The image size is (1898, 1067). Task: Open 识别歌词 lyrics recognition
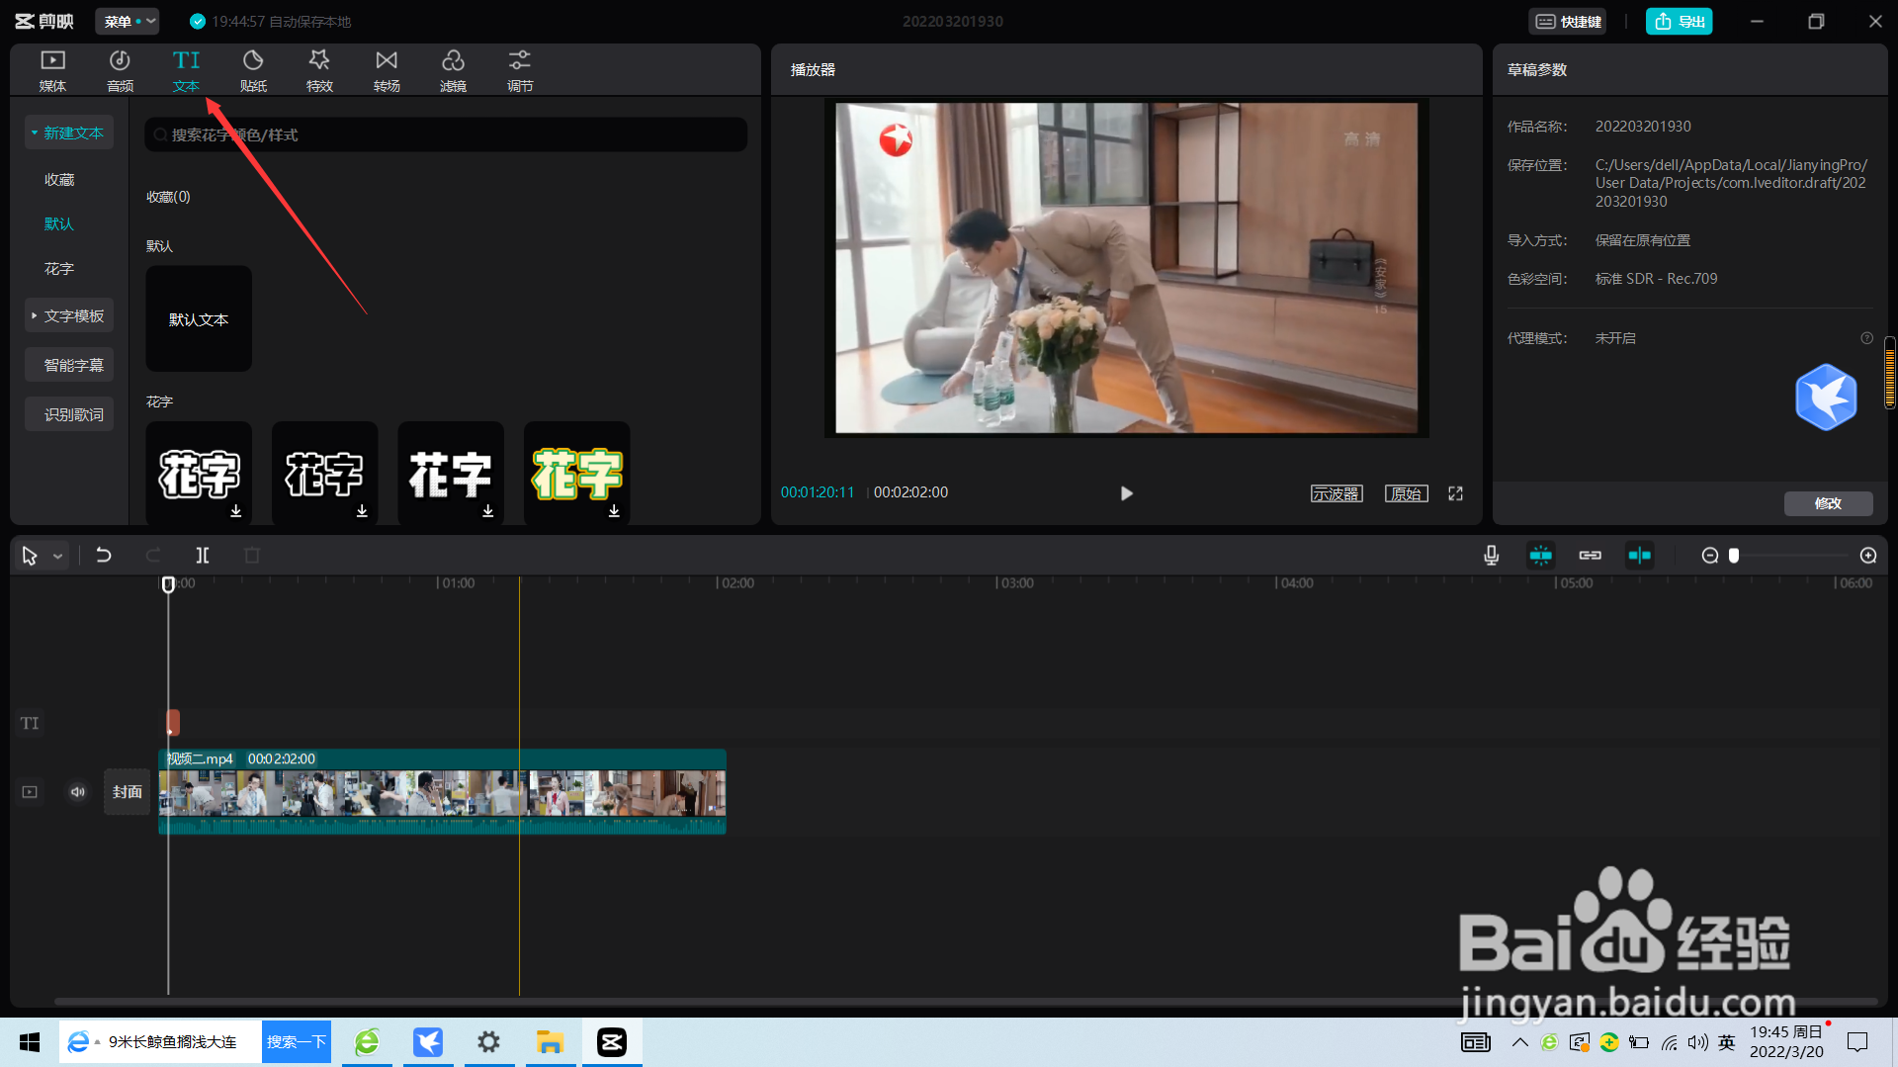click(69, 414)
